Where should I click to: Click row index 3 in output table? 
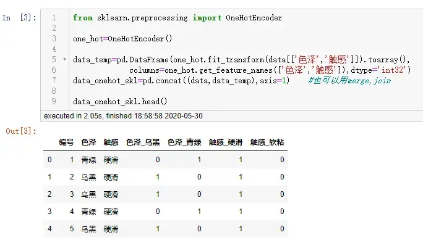(49, 212)
